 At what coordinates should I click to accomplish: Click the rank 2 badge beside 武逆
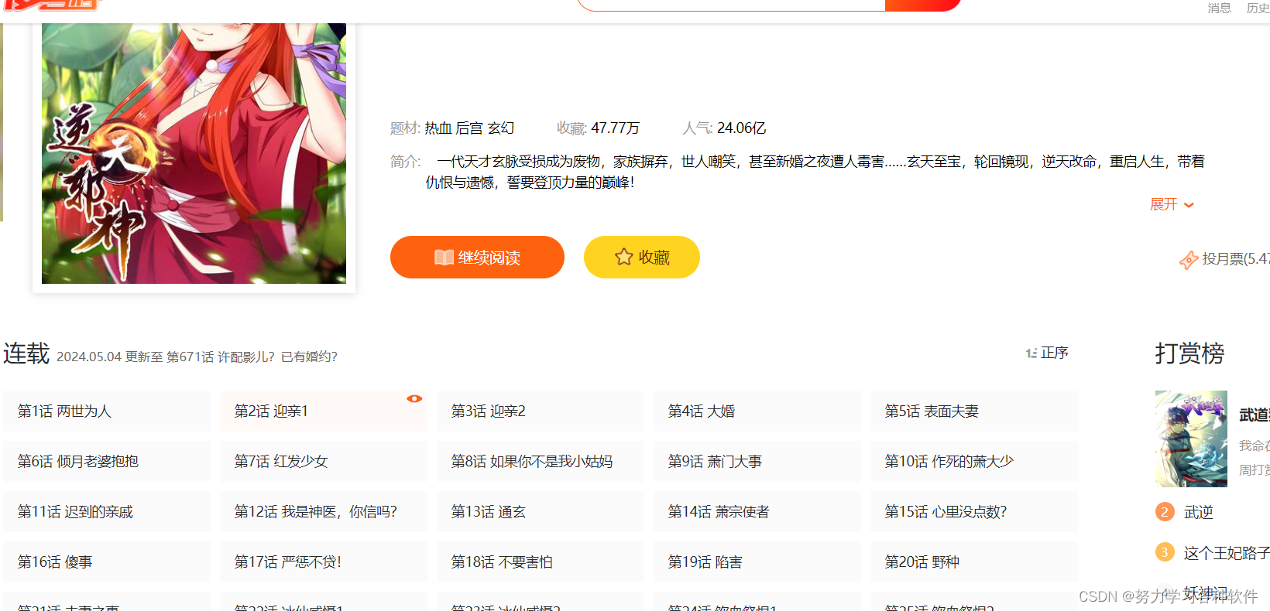click(x=1165, y=512)
